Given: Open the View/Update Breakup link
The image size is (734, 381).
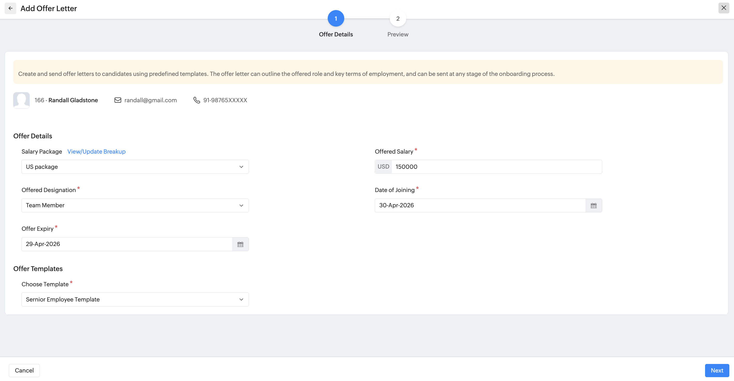Looking at the screenshot, I should point(96,151).
